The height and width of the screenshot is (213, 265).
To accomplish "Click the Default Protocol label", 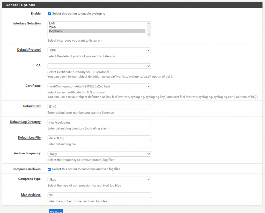I will point(29,50).
